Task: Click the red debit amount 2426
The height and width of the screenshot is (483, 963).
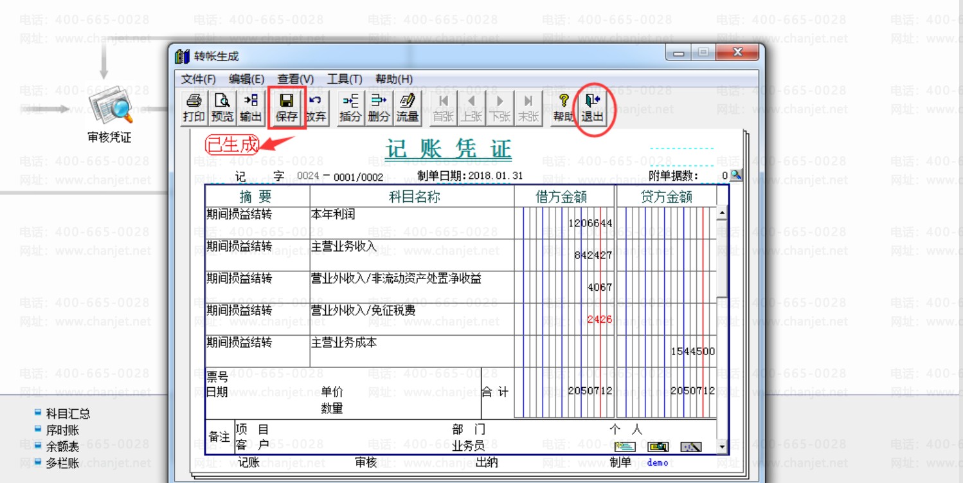Action: tap(600, 319)
